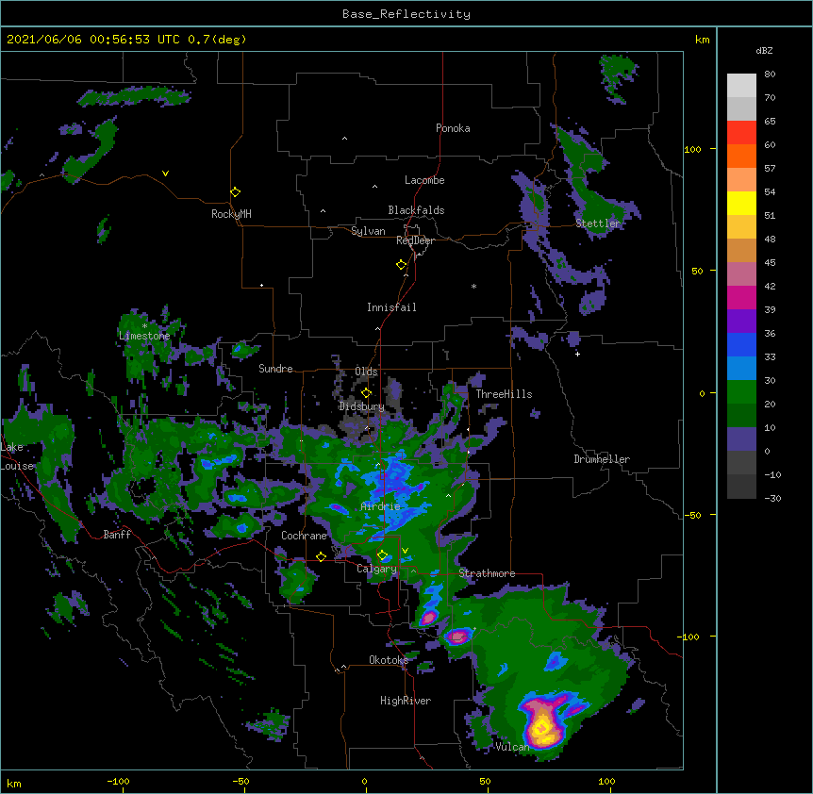This screenshot has height=794, width=813.
Task: Click the Strathmore city label
Action: [487, 573]
